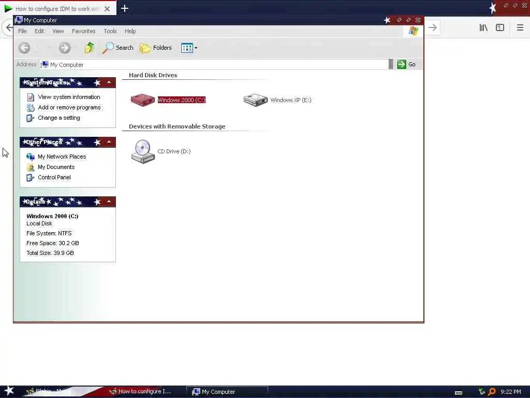530x398 pixels.
Task: Click the File System: NTFS text
Action: coord(49,233)
